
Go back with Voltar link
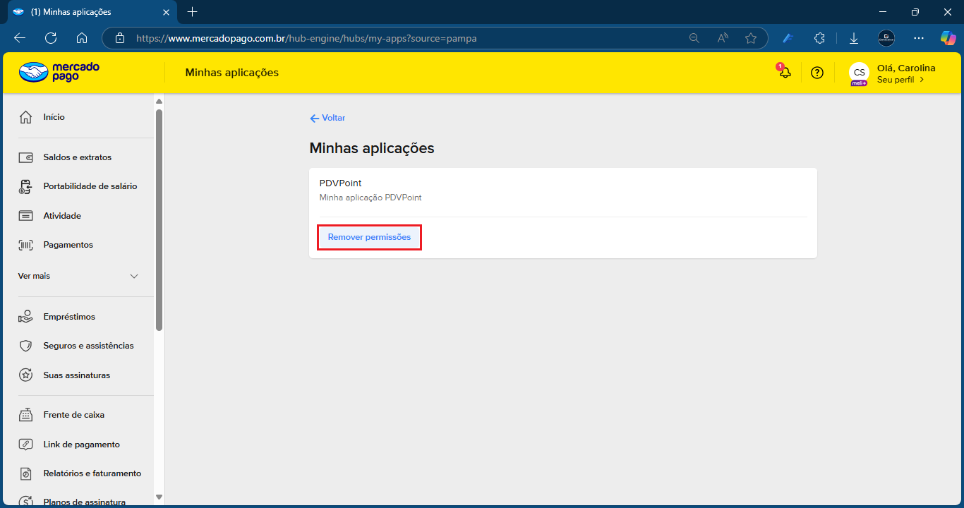click(x=327, y=118)
